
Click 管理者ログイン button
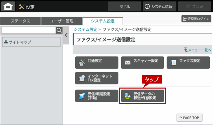(x=196, y=19)
